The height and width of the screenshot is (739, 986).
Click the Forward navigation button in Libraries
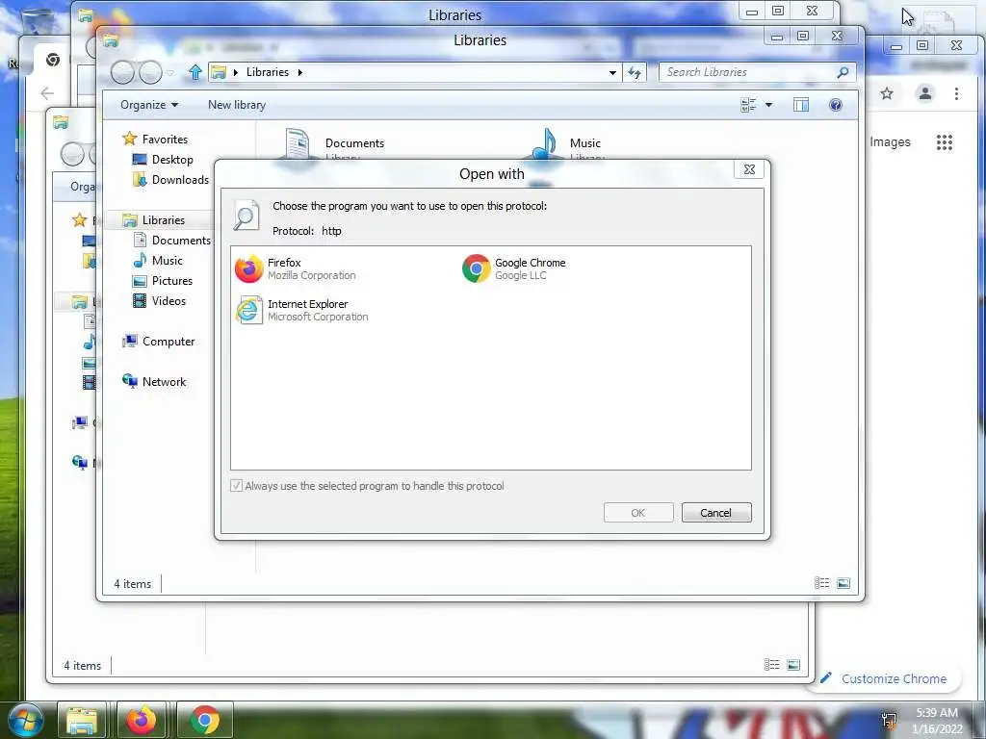coord(150,72)
